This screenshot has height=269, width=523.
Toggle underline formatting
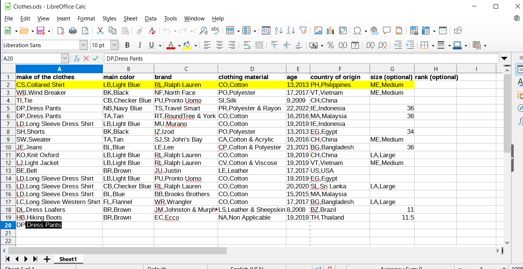151,45
